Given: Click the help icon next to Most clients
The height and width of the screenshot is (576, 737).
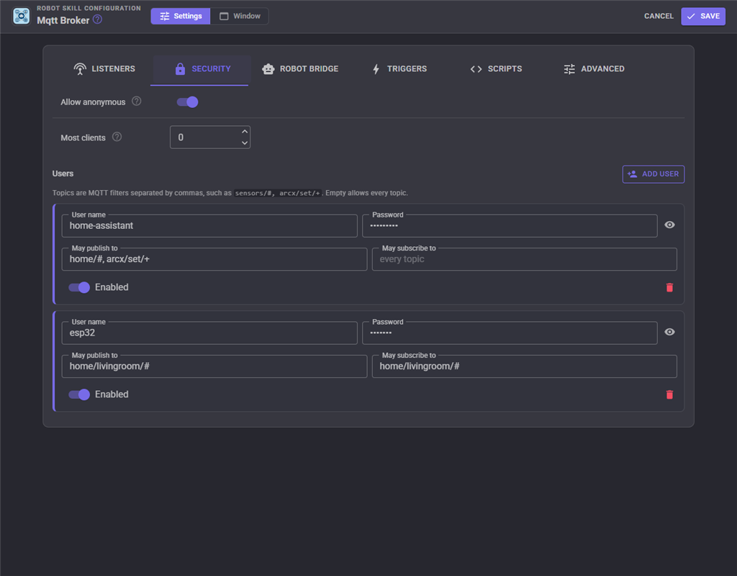Looking at the screenshot, I should point(117,137).
